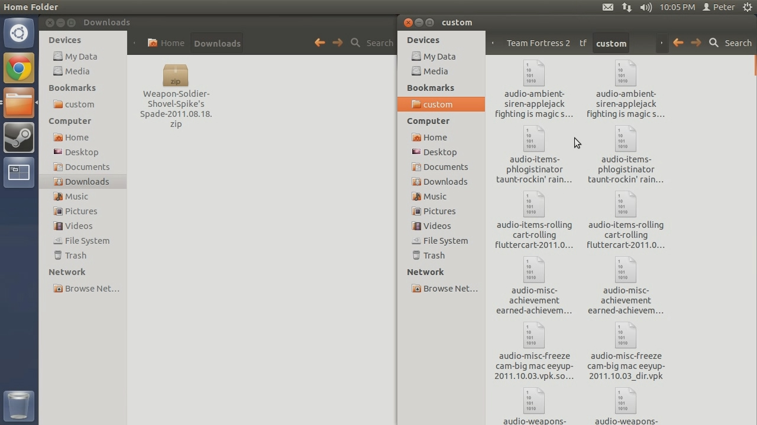Viewport: 757px width, 425px height.
Task: Open My Data in the Downloads window sidebar
Action: [x=81, y=57]
